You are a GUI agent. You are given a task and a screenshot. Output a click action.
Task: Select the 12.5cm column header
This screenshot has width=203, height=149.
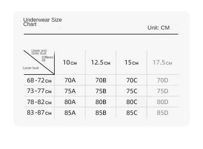[x=101, y=63]
